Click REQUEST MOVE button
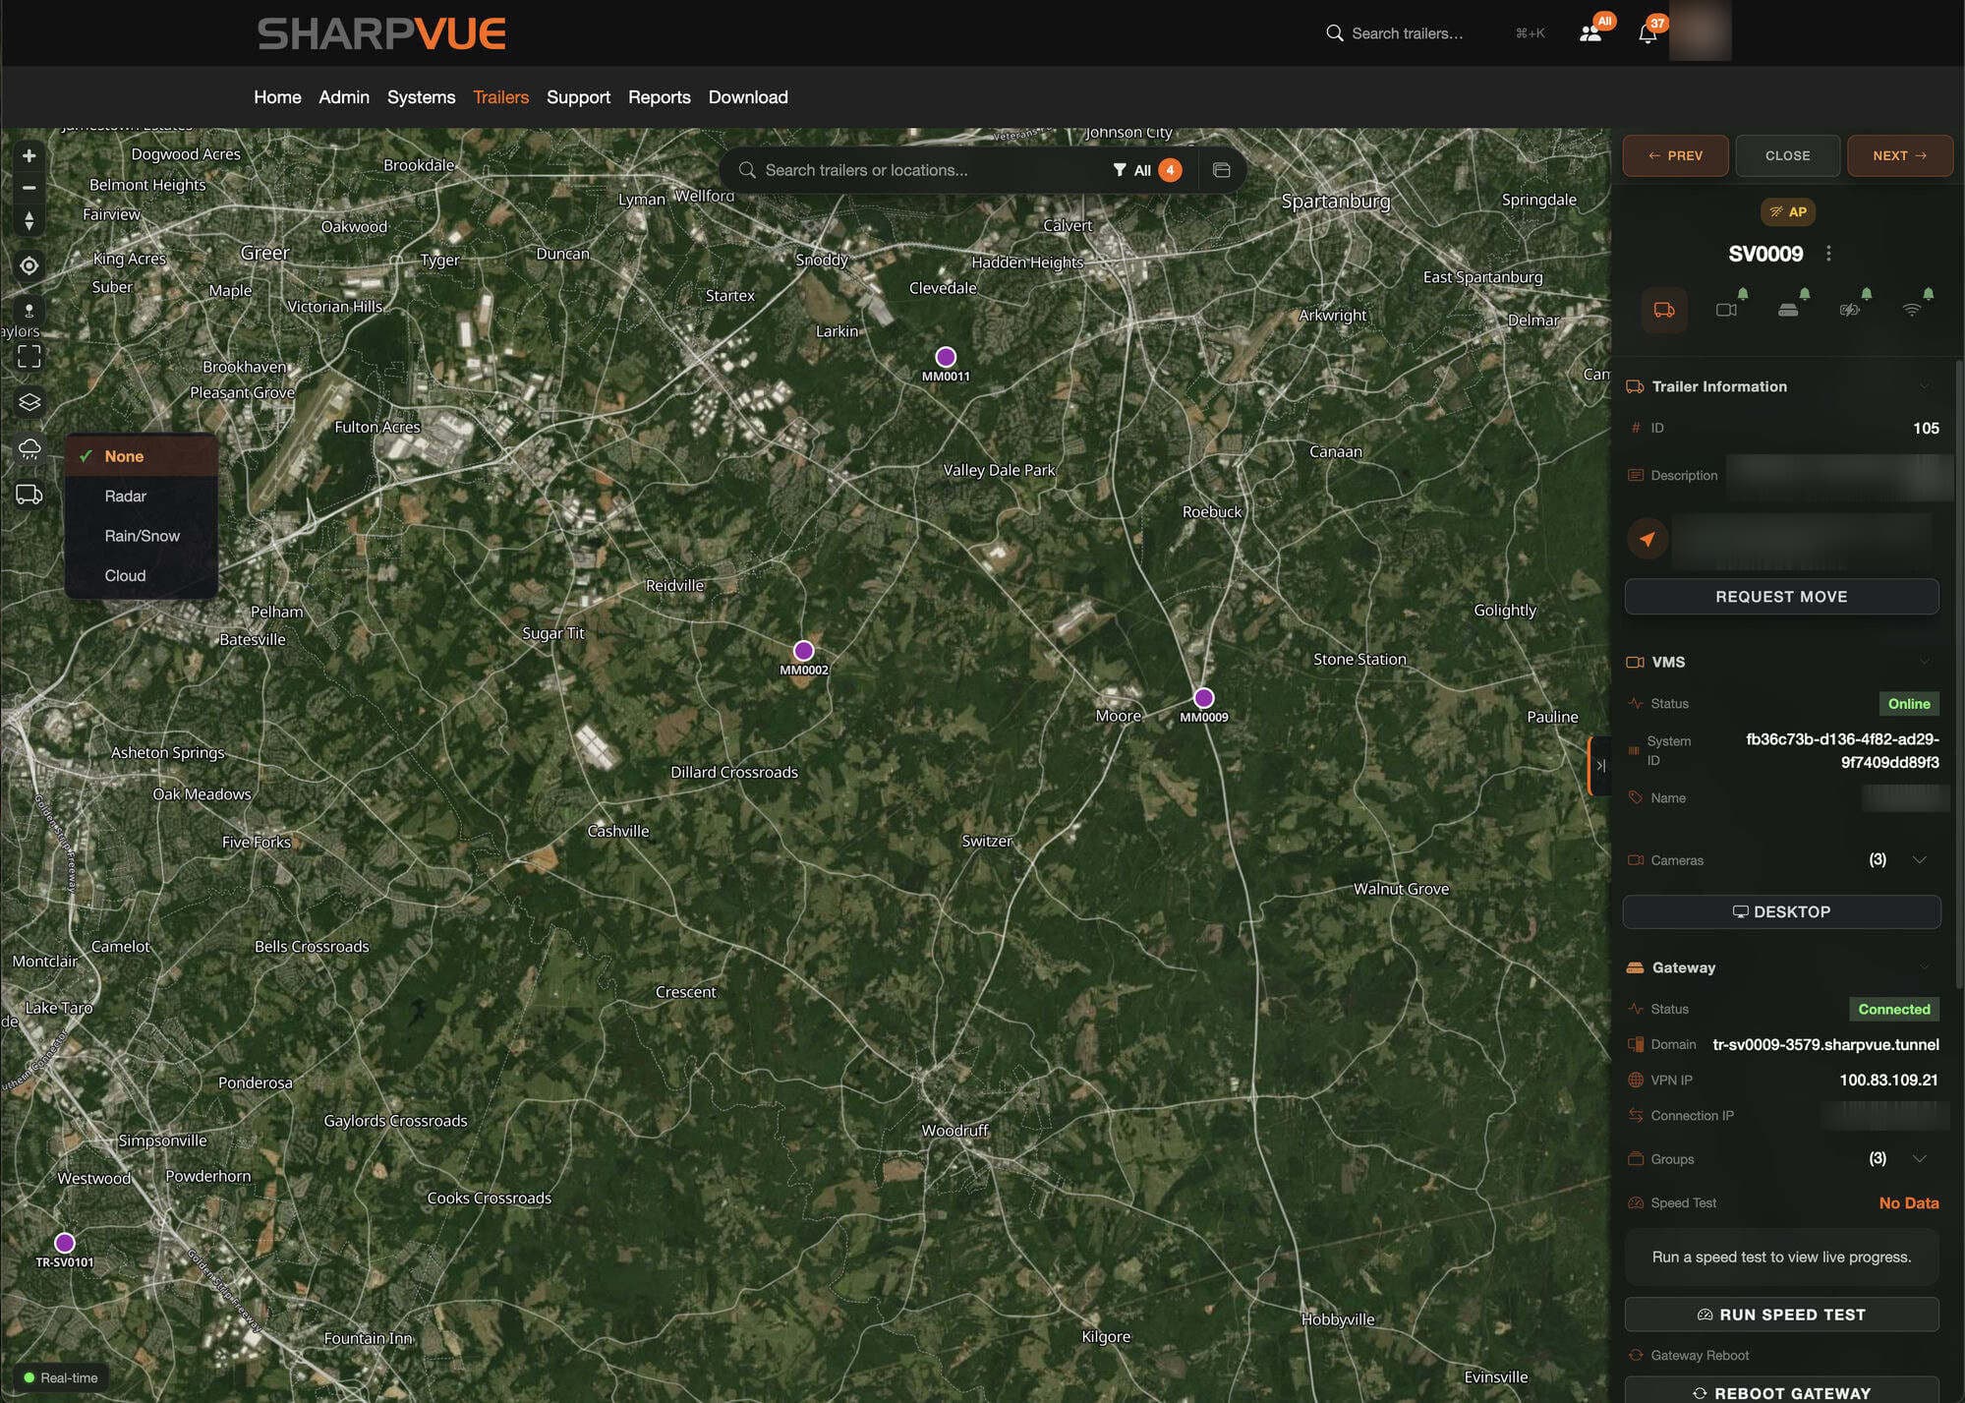Screen dimensions: 1965x1403 (1781, 597)
